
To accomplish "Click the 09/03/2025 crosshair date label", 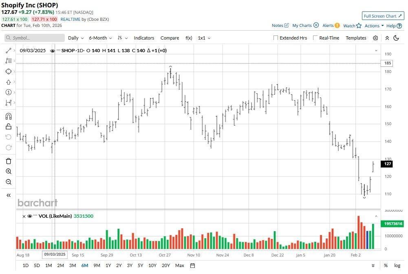I will coord(55,255).
